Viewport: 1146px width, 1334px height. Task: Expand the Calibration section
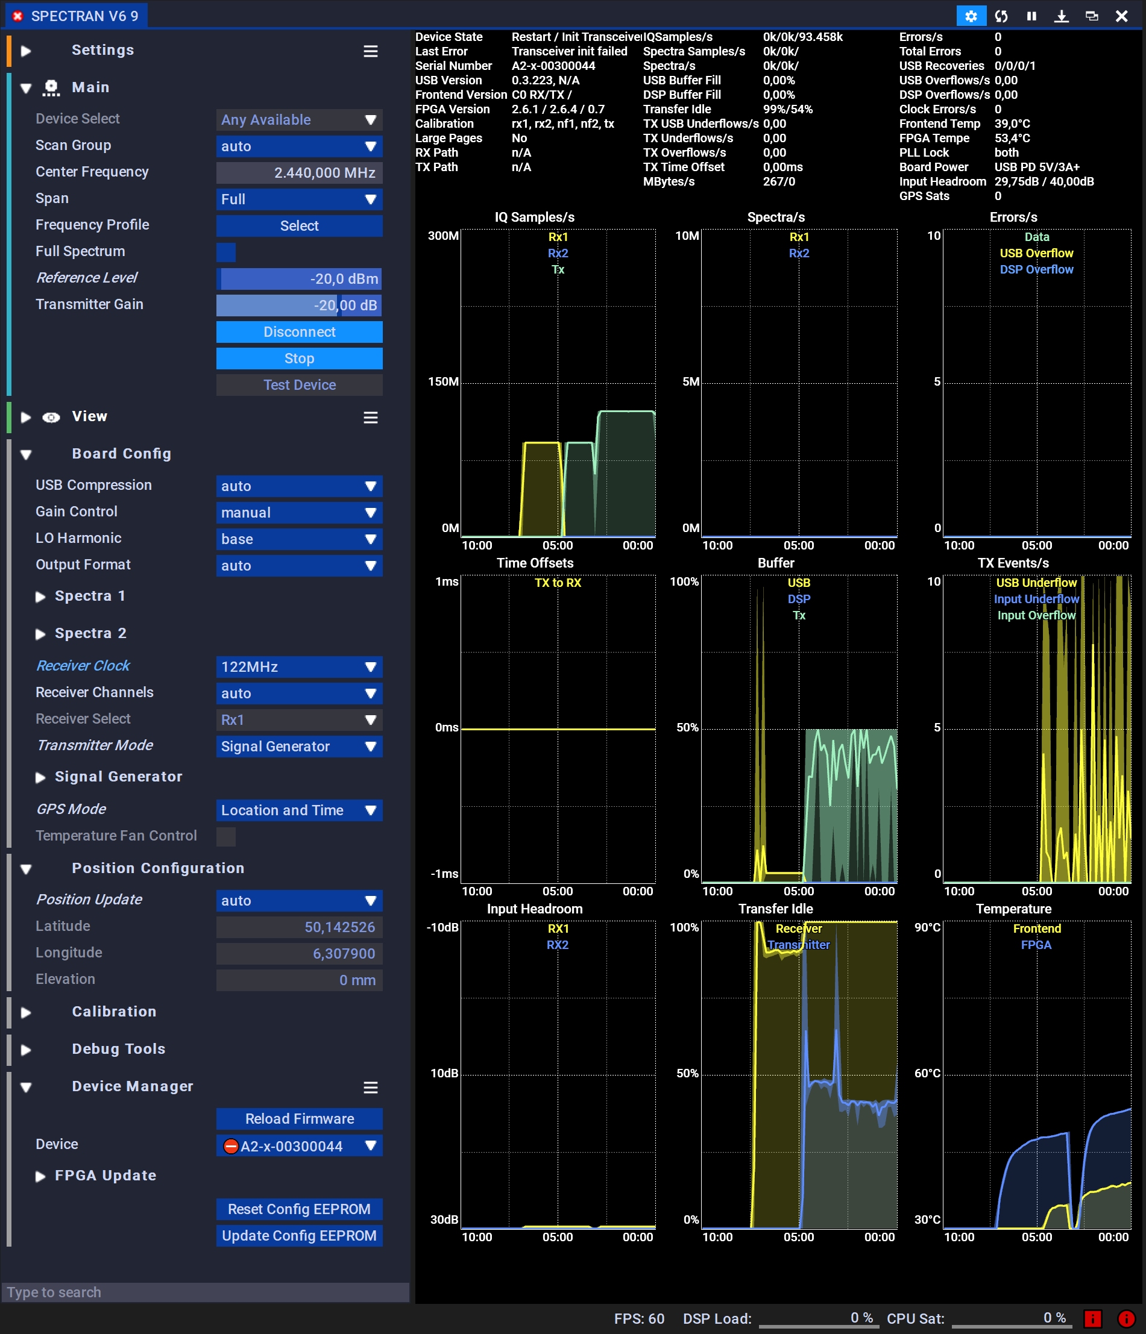tap(27, 1012)
